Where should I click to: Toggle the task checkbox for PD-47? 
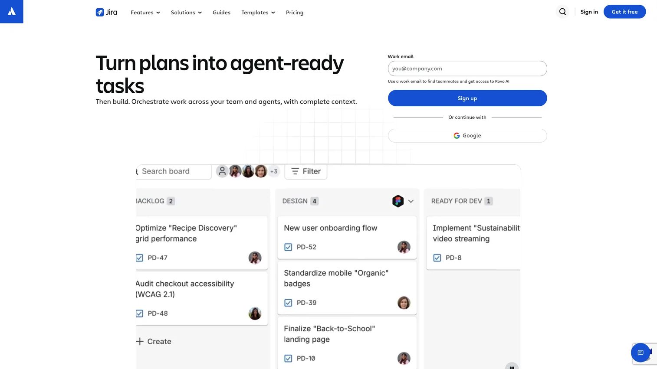pos(139,258)
